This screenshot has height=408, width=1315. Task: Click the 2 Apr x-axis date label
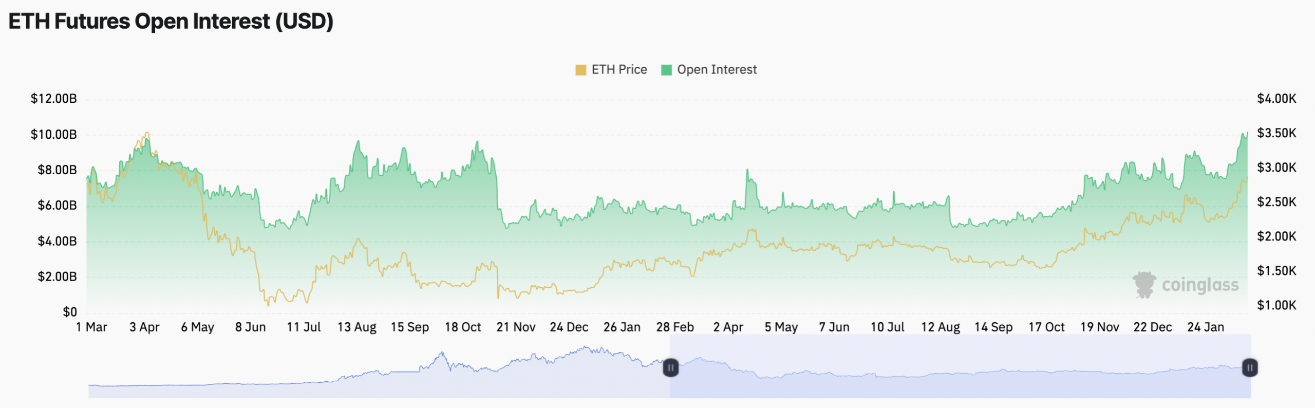click(x=728, y=327)
